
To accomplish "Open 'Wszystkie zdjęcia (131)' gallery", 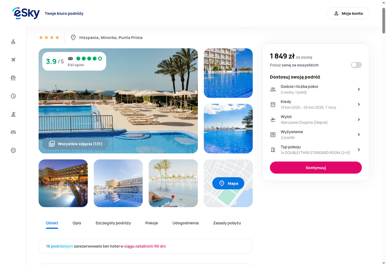I will pyautogui.click(x=75, y=144).
